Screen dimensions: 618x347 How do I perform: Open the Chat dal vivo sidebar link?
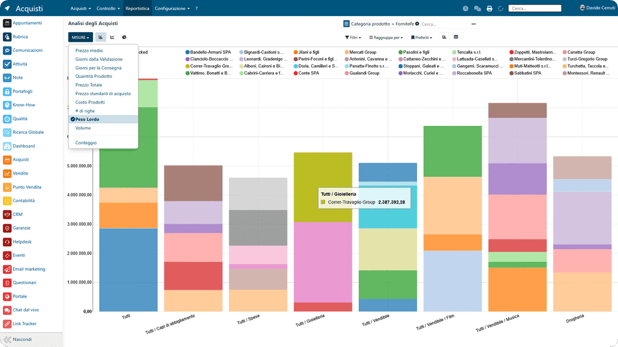[26, 310]
